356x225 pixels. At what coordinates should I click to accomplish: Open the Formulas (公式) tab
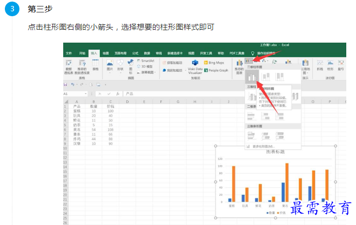click(135, 53)
